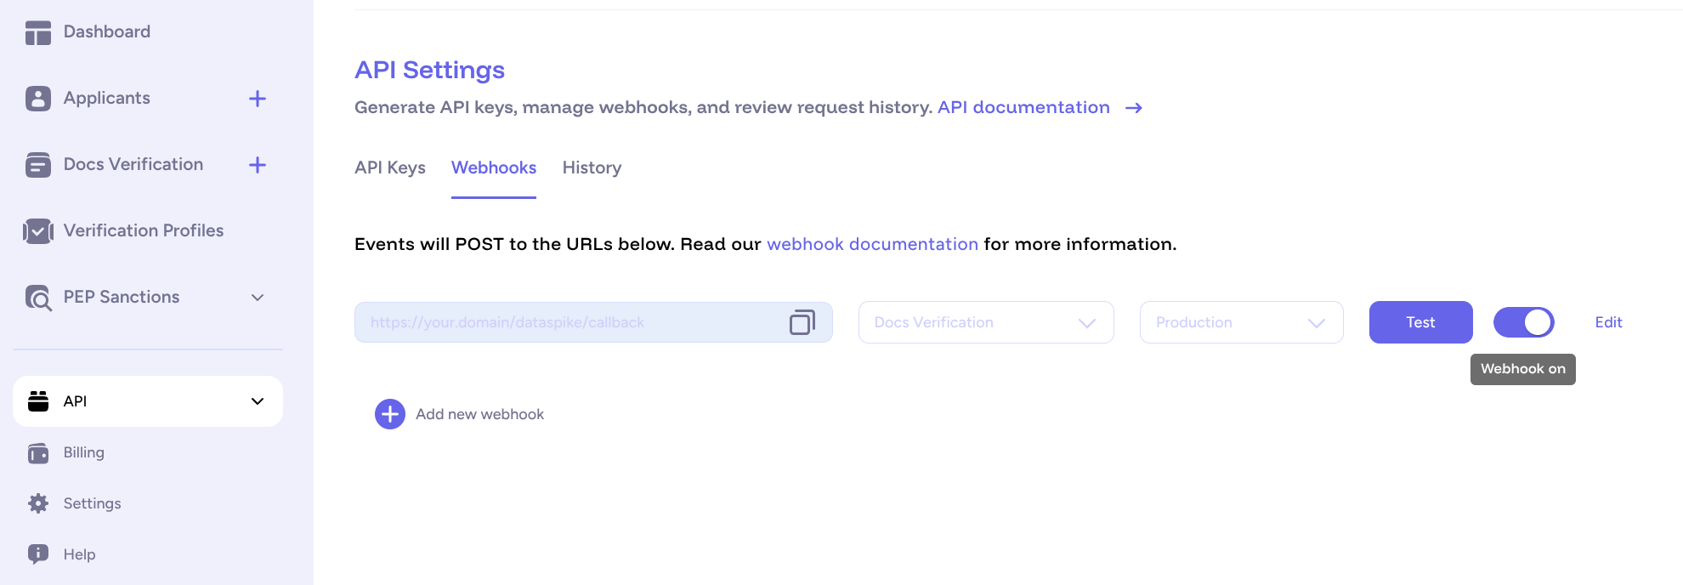1683x585 pixels.
Task: Select the API label in sidebar
Action: click(x=76, y=401)
